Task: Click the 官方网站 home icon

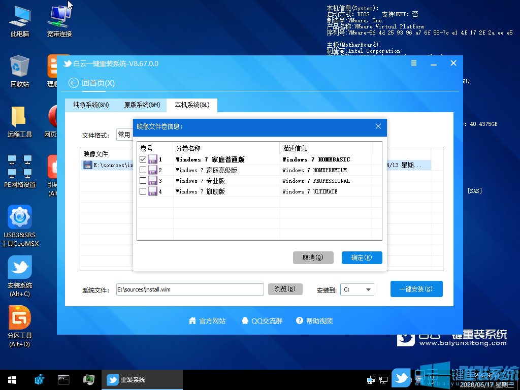Action: point(192,320)
